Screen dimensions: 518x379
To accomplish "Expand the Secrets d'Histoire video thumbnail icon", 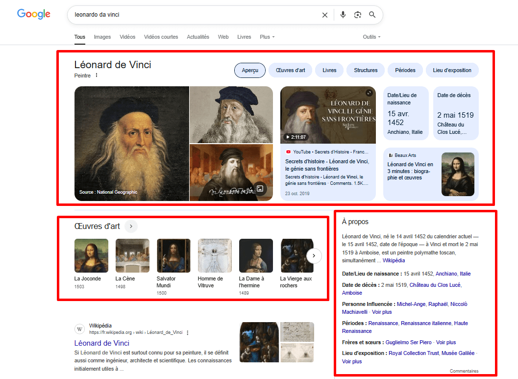I will (x=369, y=93).
